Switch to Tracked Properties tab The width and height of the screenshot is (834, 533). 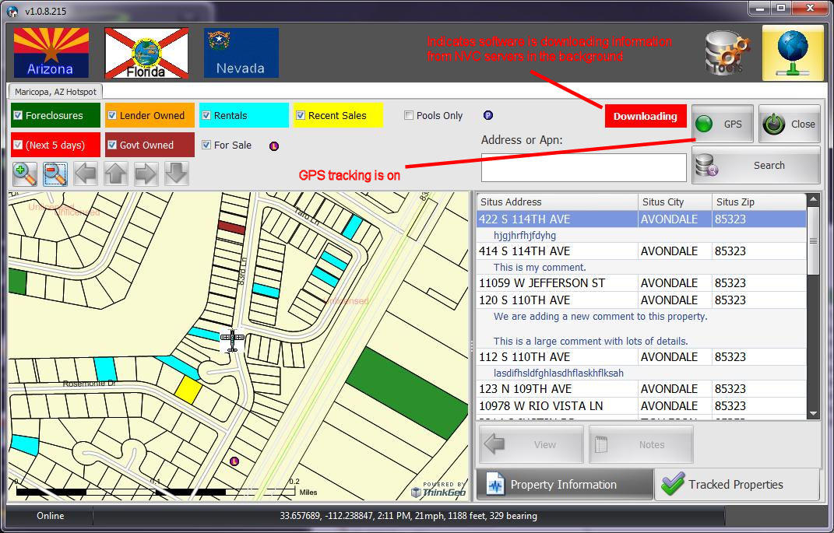(737, 484)
